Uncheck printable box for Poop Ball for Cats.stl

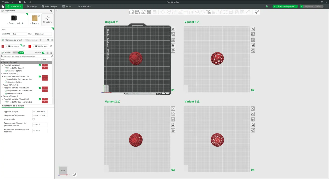40,65
